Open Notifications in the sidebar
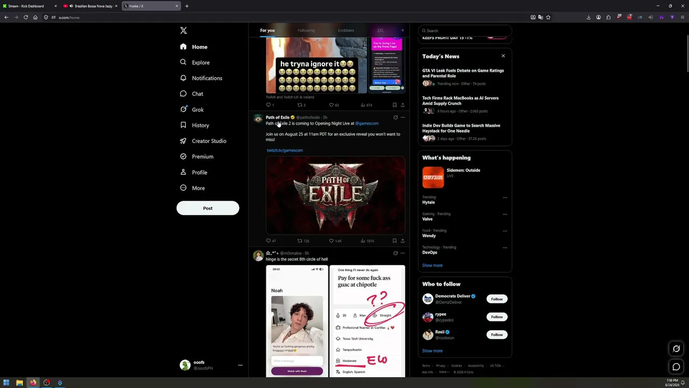This screenshot has height=388, width=689. coord(201,78)
